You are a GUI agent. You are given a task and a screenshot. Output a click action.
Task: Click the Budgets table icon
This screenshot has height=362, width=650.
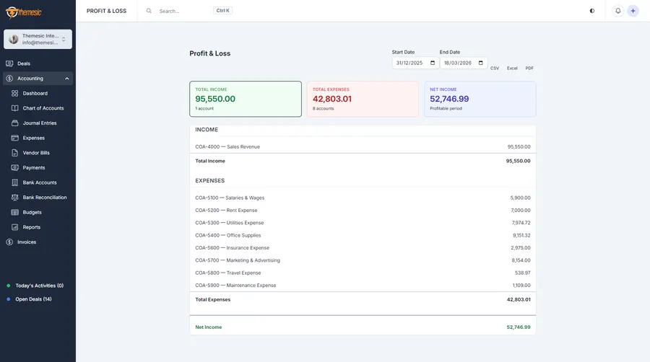pyautogui.click(x=15, y=212)
